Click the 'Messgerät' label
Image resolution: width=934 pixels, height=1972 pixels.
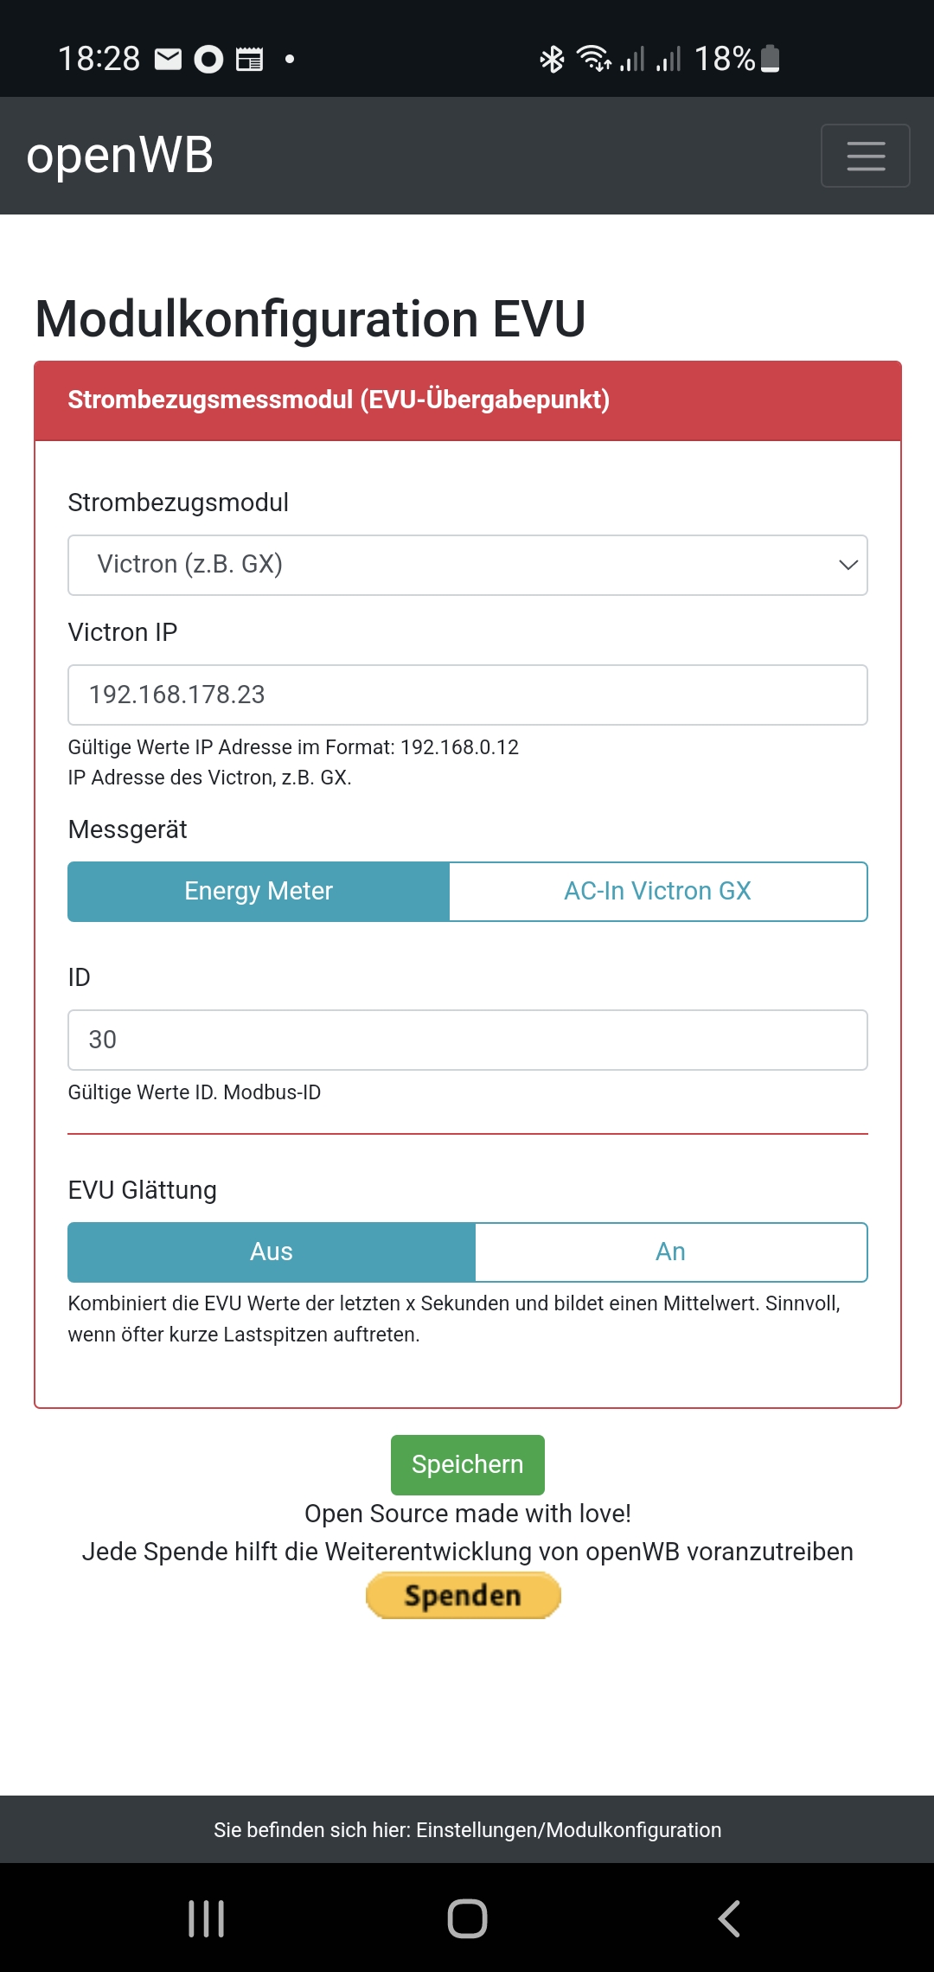point(128,829)
